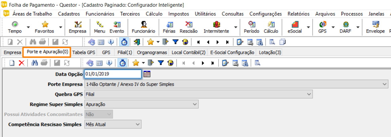391x137 pixels.
Task: Expand the Intermitente dropdown arrow
Action: 235,27
